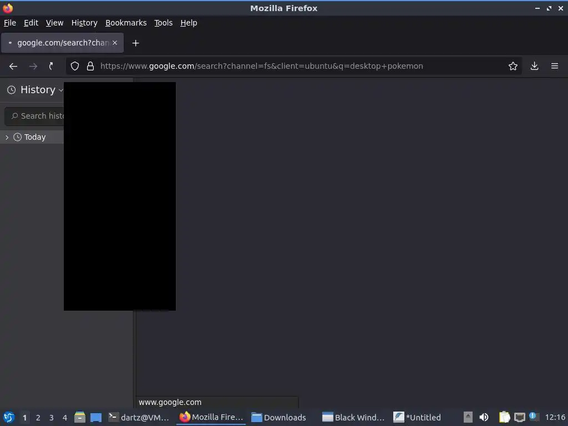The image size is (568, 426).
Task: Open the Help menu
Action: pos(189,23)
